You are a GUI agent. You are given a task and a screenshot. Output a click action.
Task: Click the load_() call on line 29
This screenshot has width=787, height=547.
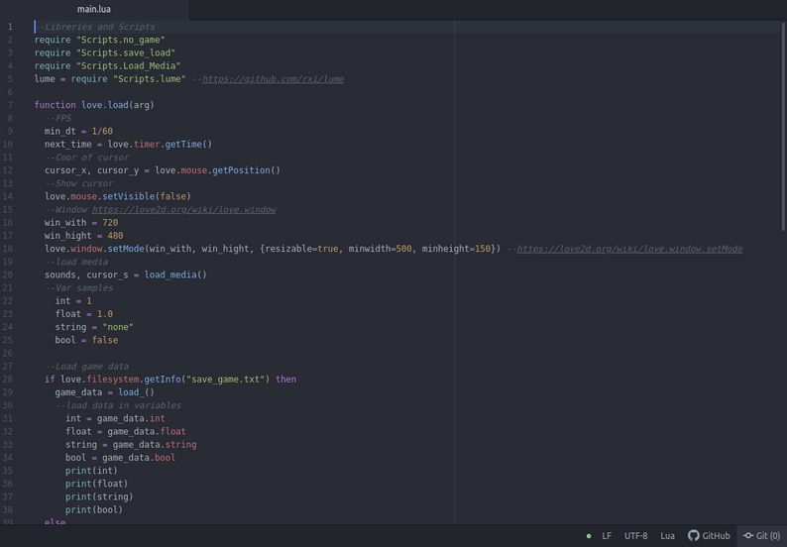tap(136, 392)
